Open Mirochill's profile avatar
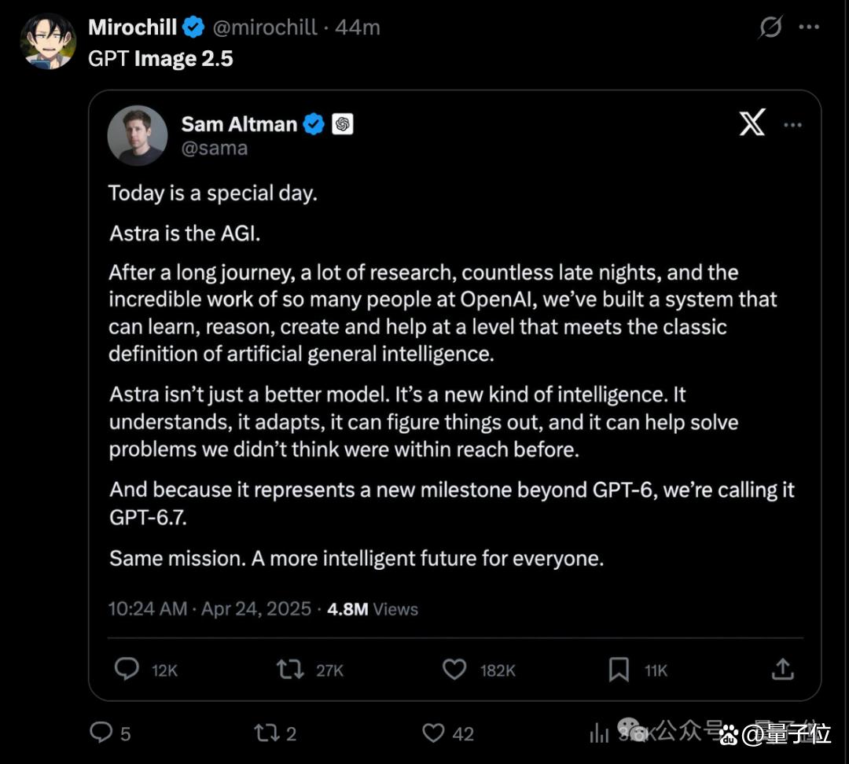Screen dimensions: 849x764 48,41
